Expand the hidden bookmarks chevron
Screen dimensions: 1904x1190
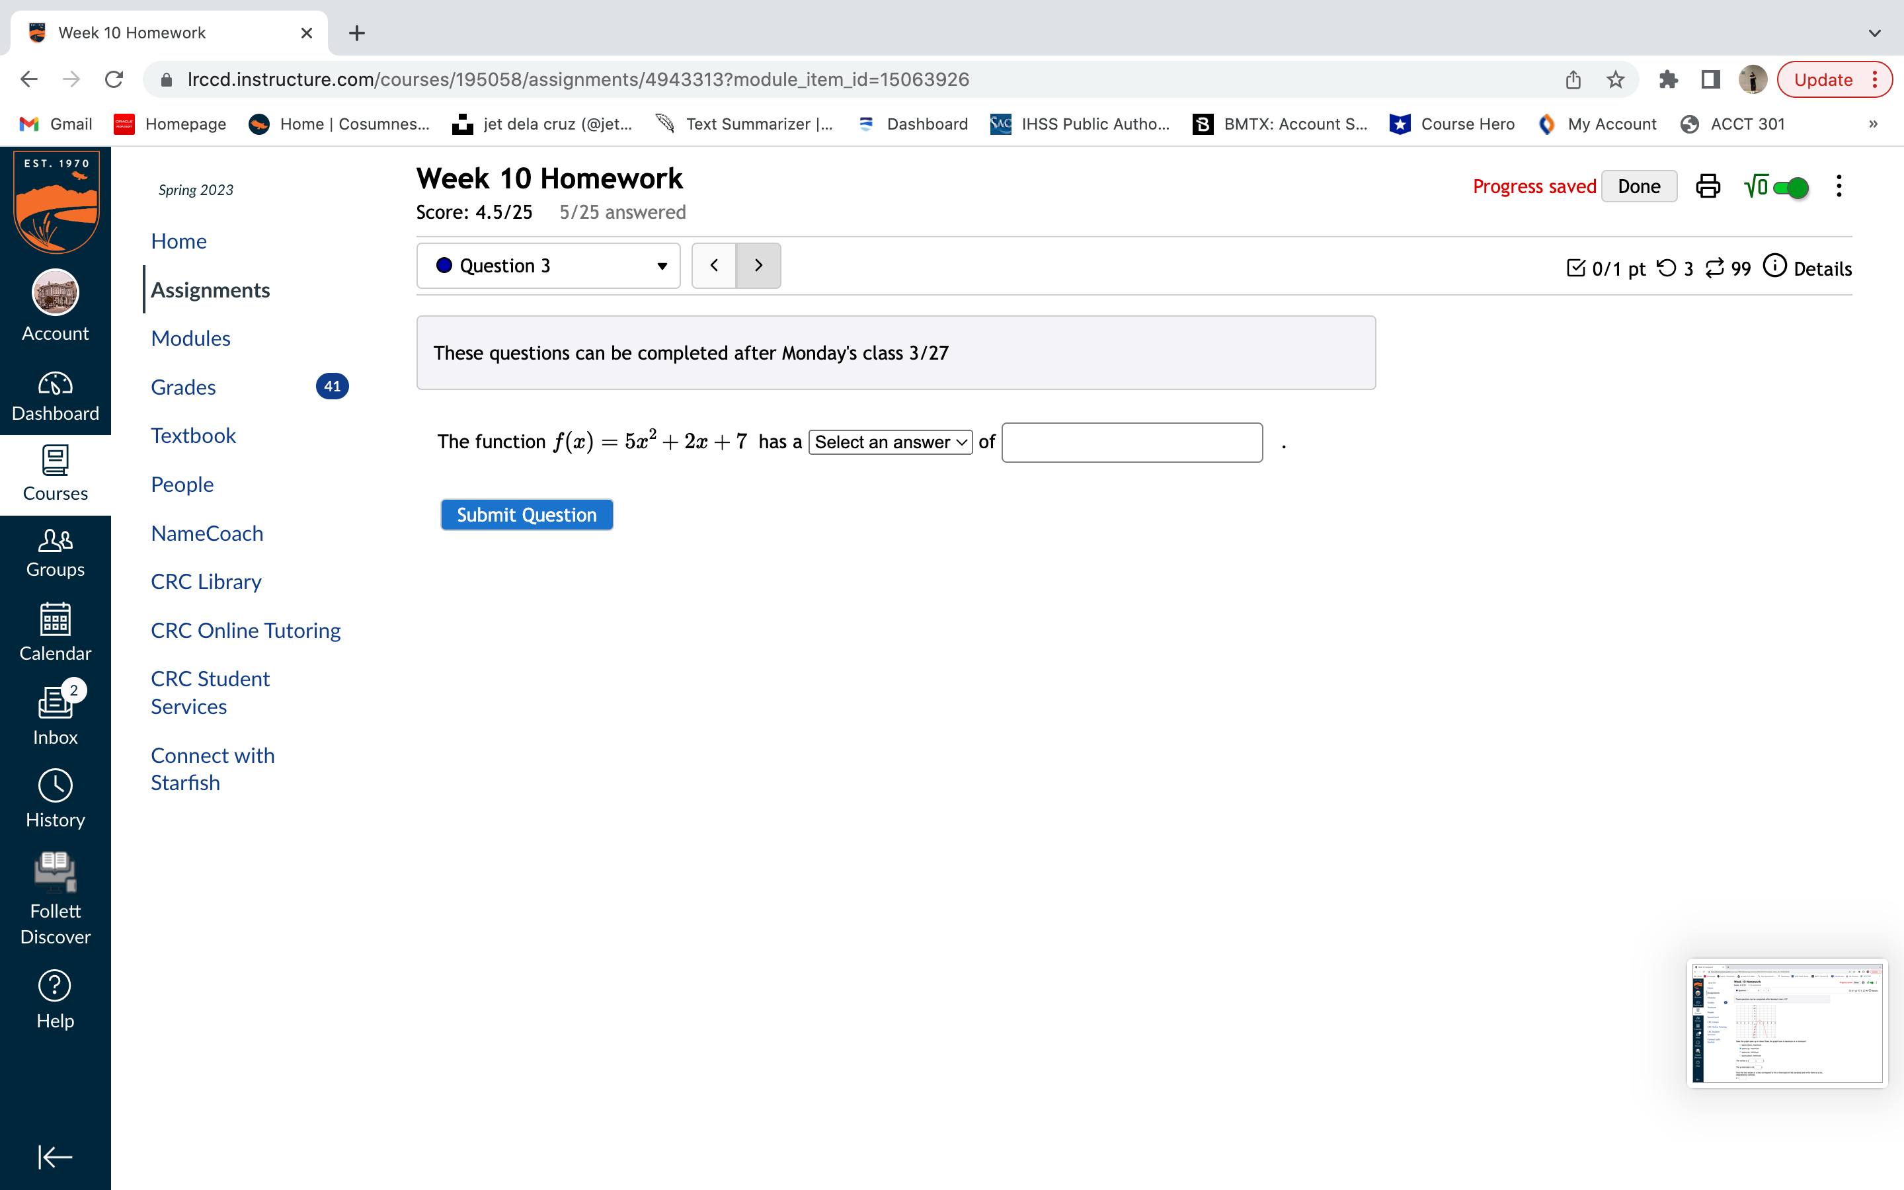pos(1872,124)
